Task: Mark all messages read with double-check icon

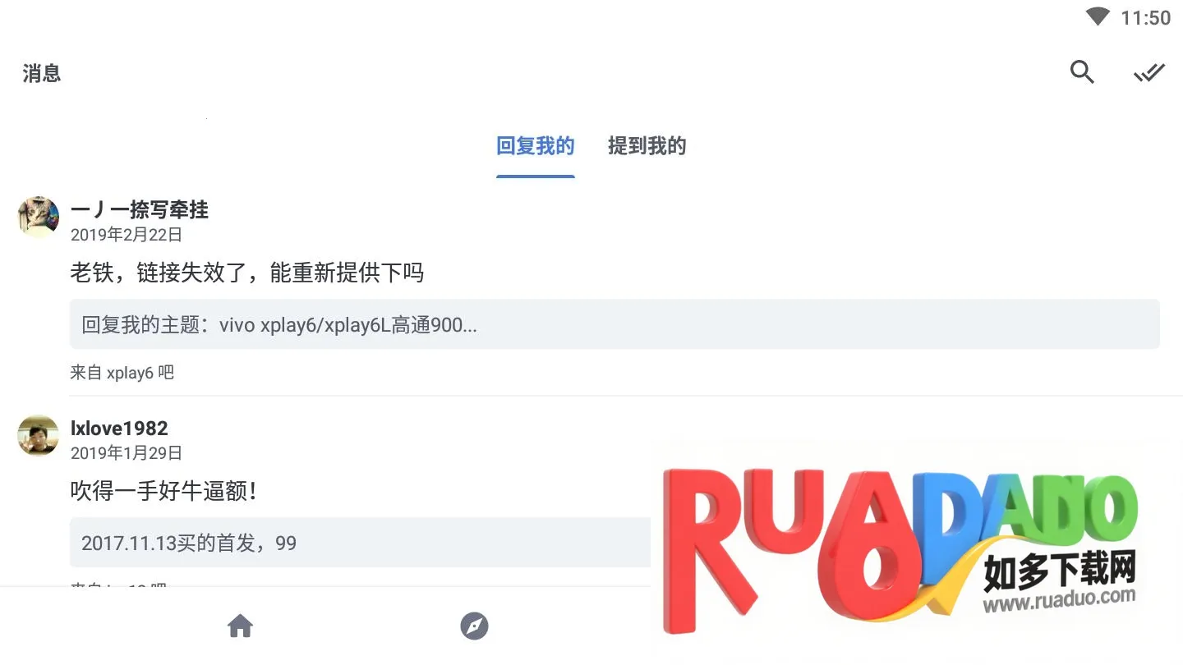Action: tap(1149, 72)
